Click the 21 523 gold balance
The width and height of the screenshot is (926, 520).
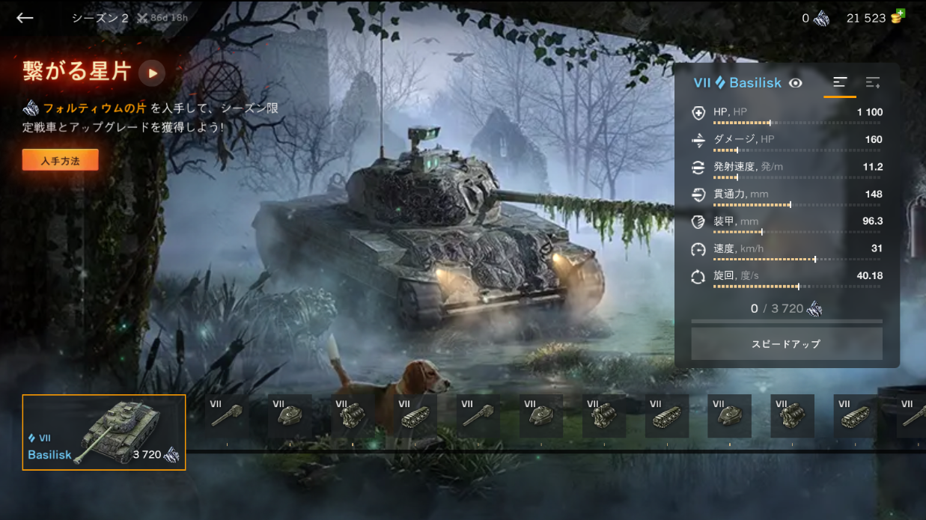tap(866, 18)
